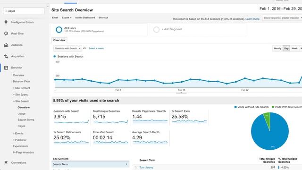
Task: Open the Audience reports section
Action: [x=17, y=45]
